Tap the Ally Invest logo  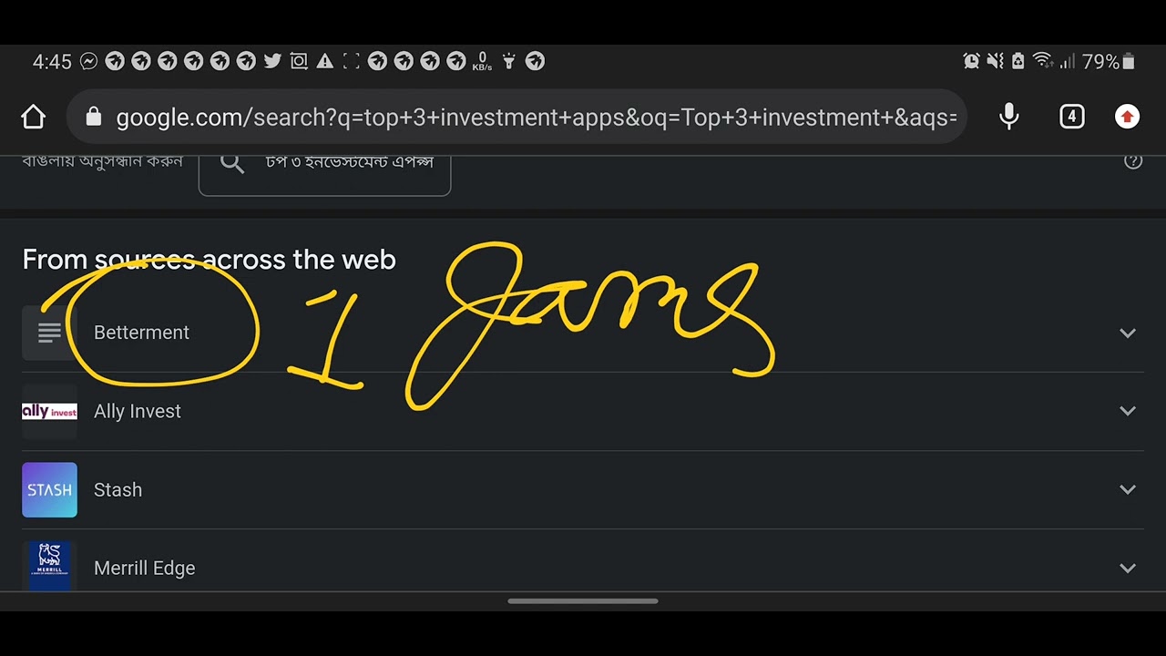[49, 411]
